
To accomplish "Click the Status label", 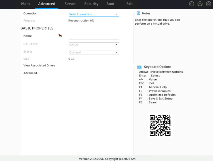I will coord(28,52).
